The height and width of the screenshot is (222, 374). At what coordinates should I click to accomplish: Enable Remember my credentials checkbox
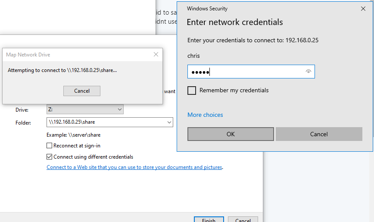point(192,91)
